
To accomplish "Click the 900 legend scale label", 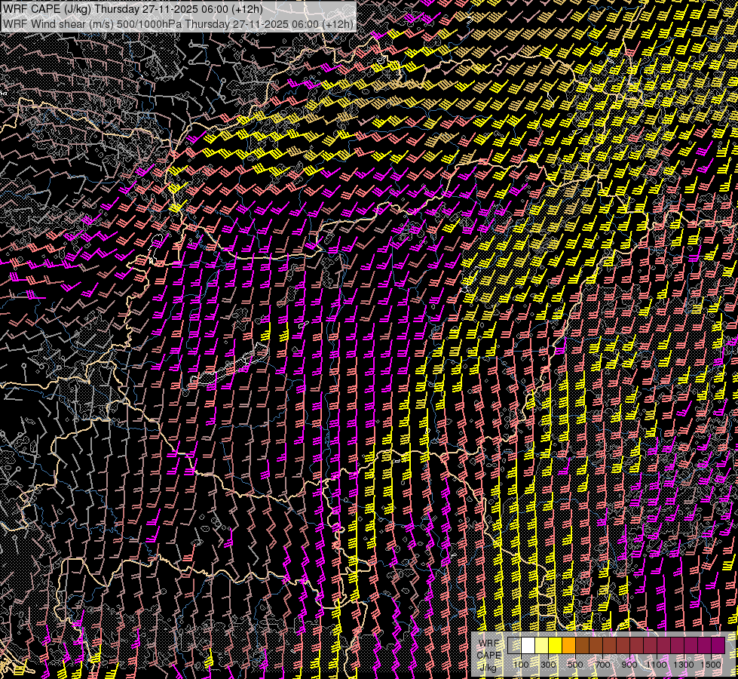I will [x=629, y=665].
